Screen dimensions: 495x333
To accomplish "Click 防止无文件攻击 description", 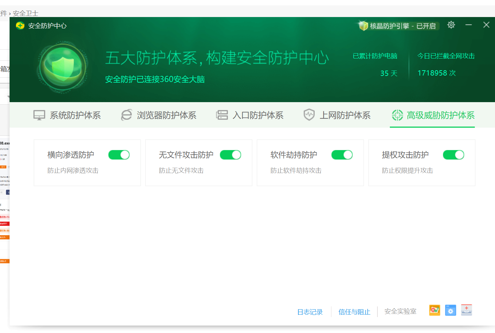I will [181, 171].
